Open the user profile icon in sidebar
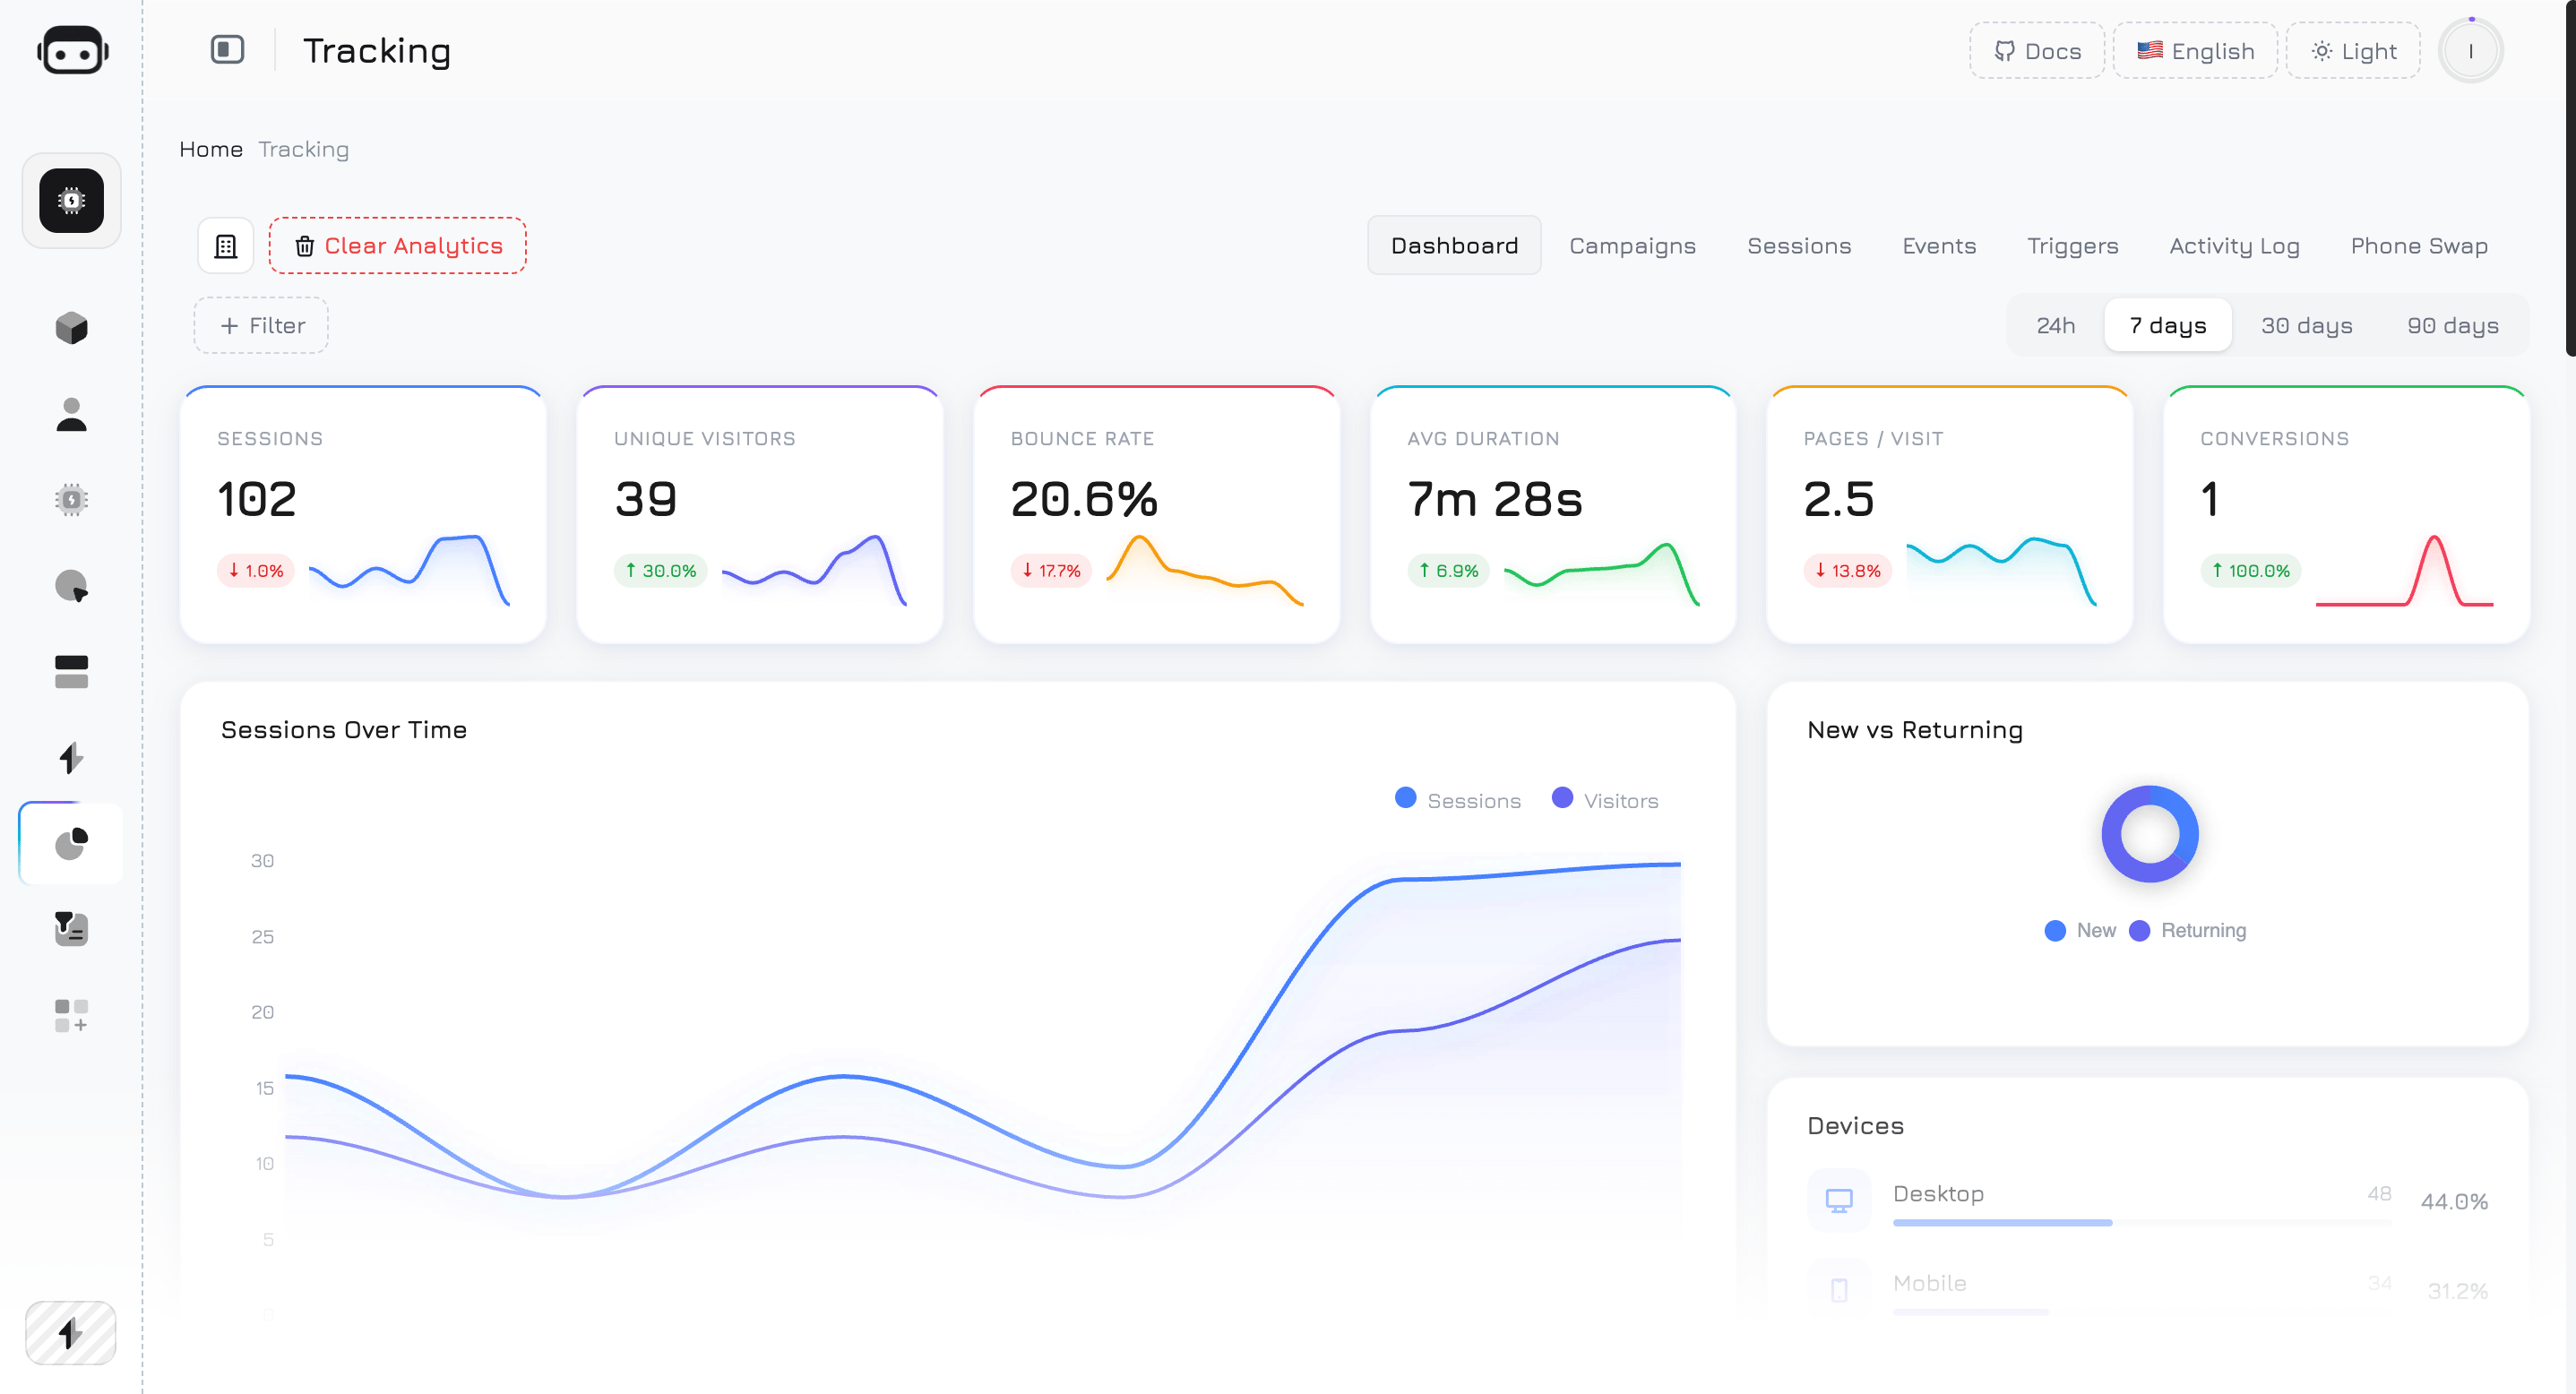 click(71, 414)
